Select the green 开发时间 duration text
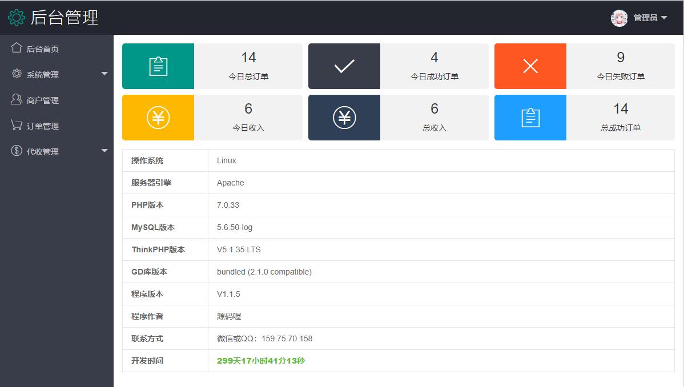684x387 pixels. [x=261, y=361]
